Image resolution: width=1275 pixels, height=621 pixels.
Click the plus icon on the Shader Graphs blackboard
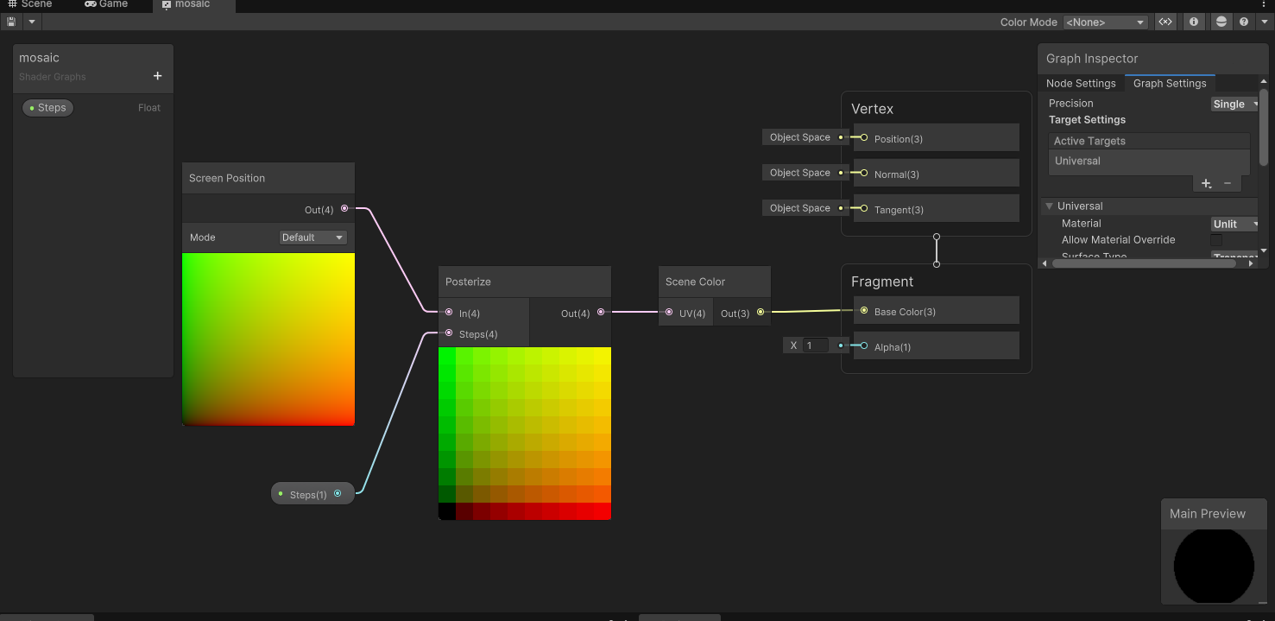(158, 76)
